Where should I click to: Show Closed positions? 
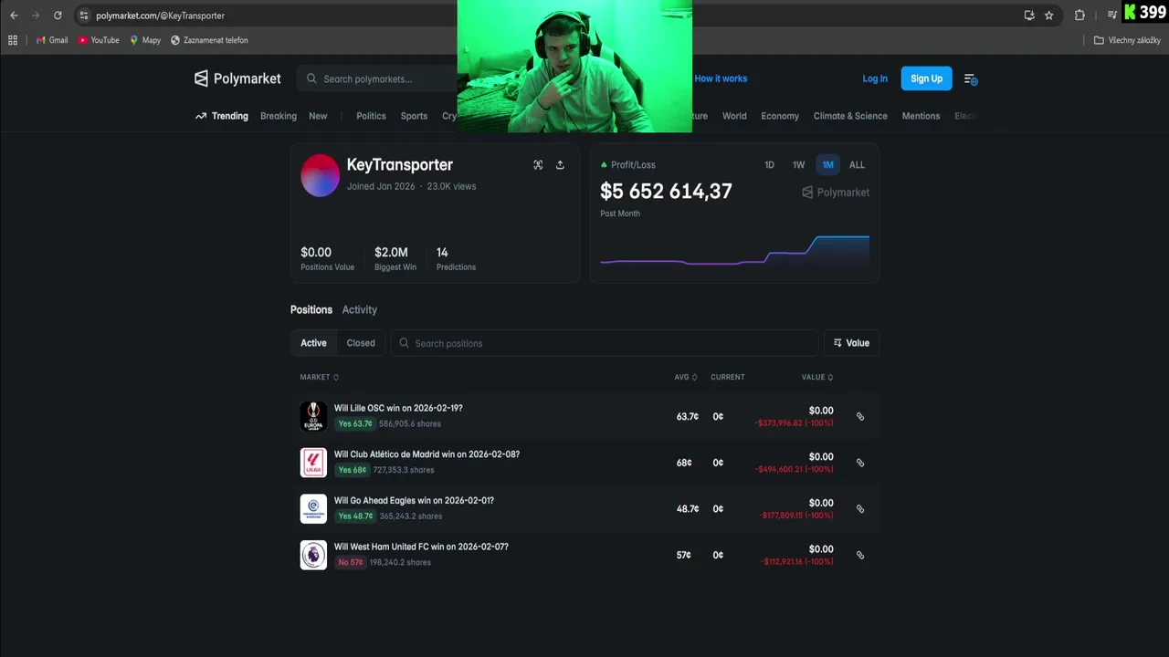point(361,343)
